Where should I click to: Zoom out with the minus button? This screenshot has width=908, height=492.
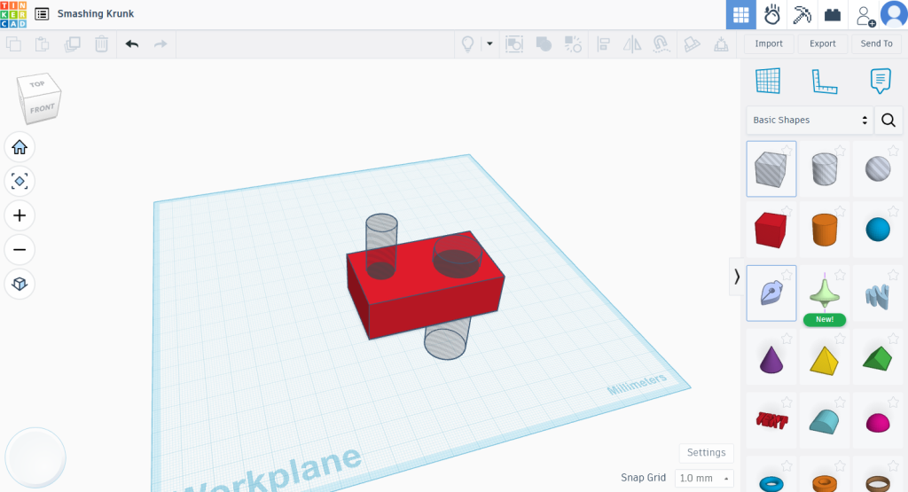pos(20,250)
